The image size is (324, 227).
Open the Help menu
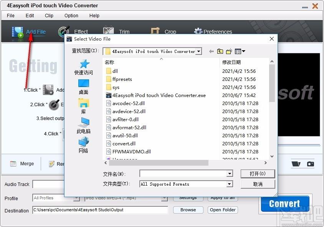(94, 16)
